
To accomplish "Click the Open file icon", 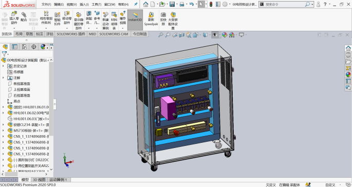I will pos(162,4).
